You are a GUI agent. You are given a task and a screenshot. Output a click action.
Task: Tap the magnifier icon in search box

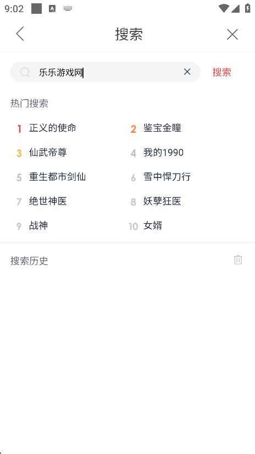[25, 72]
